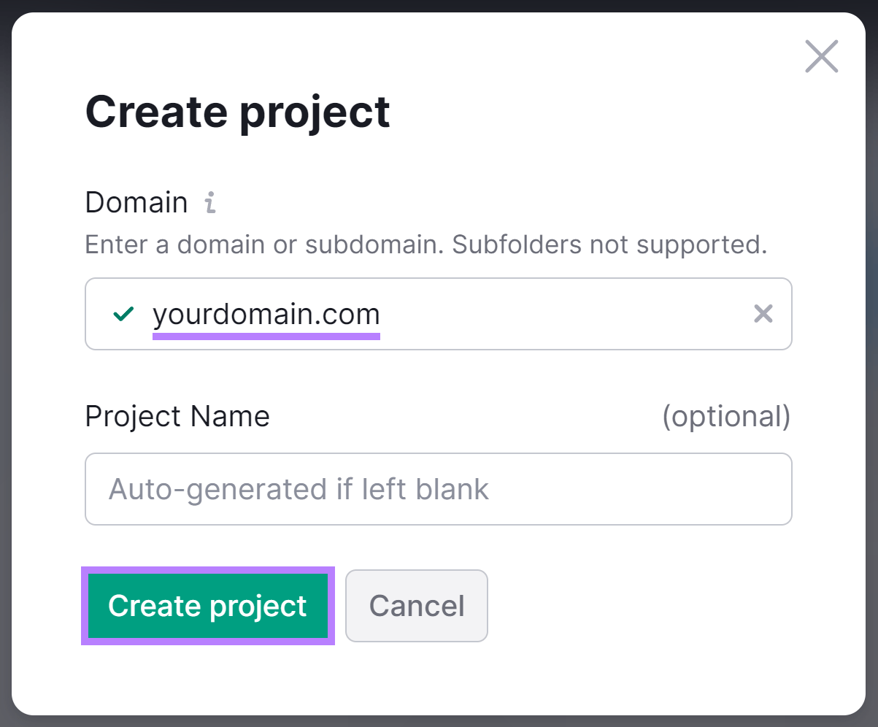
Task: Click the green Create project confirm button
Action: [x=207, y=606]
